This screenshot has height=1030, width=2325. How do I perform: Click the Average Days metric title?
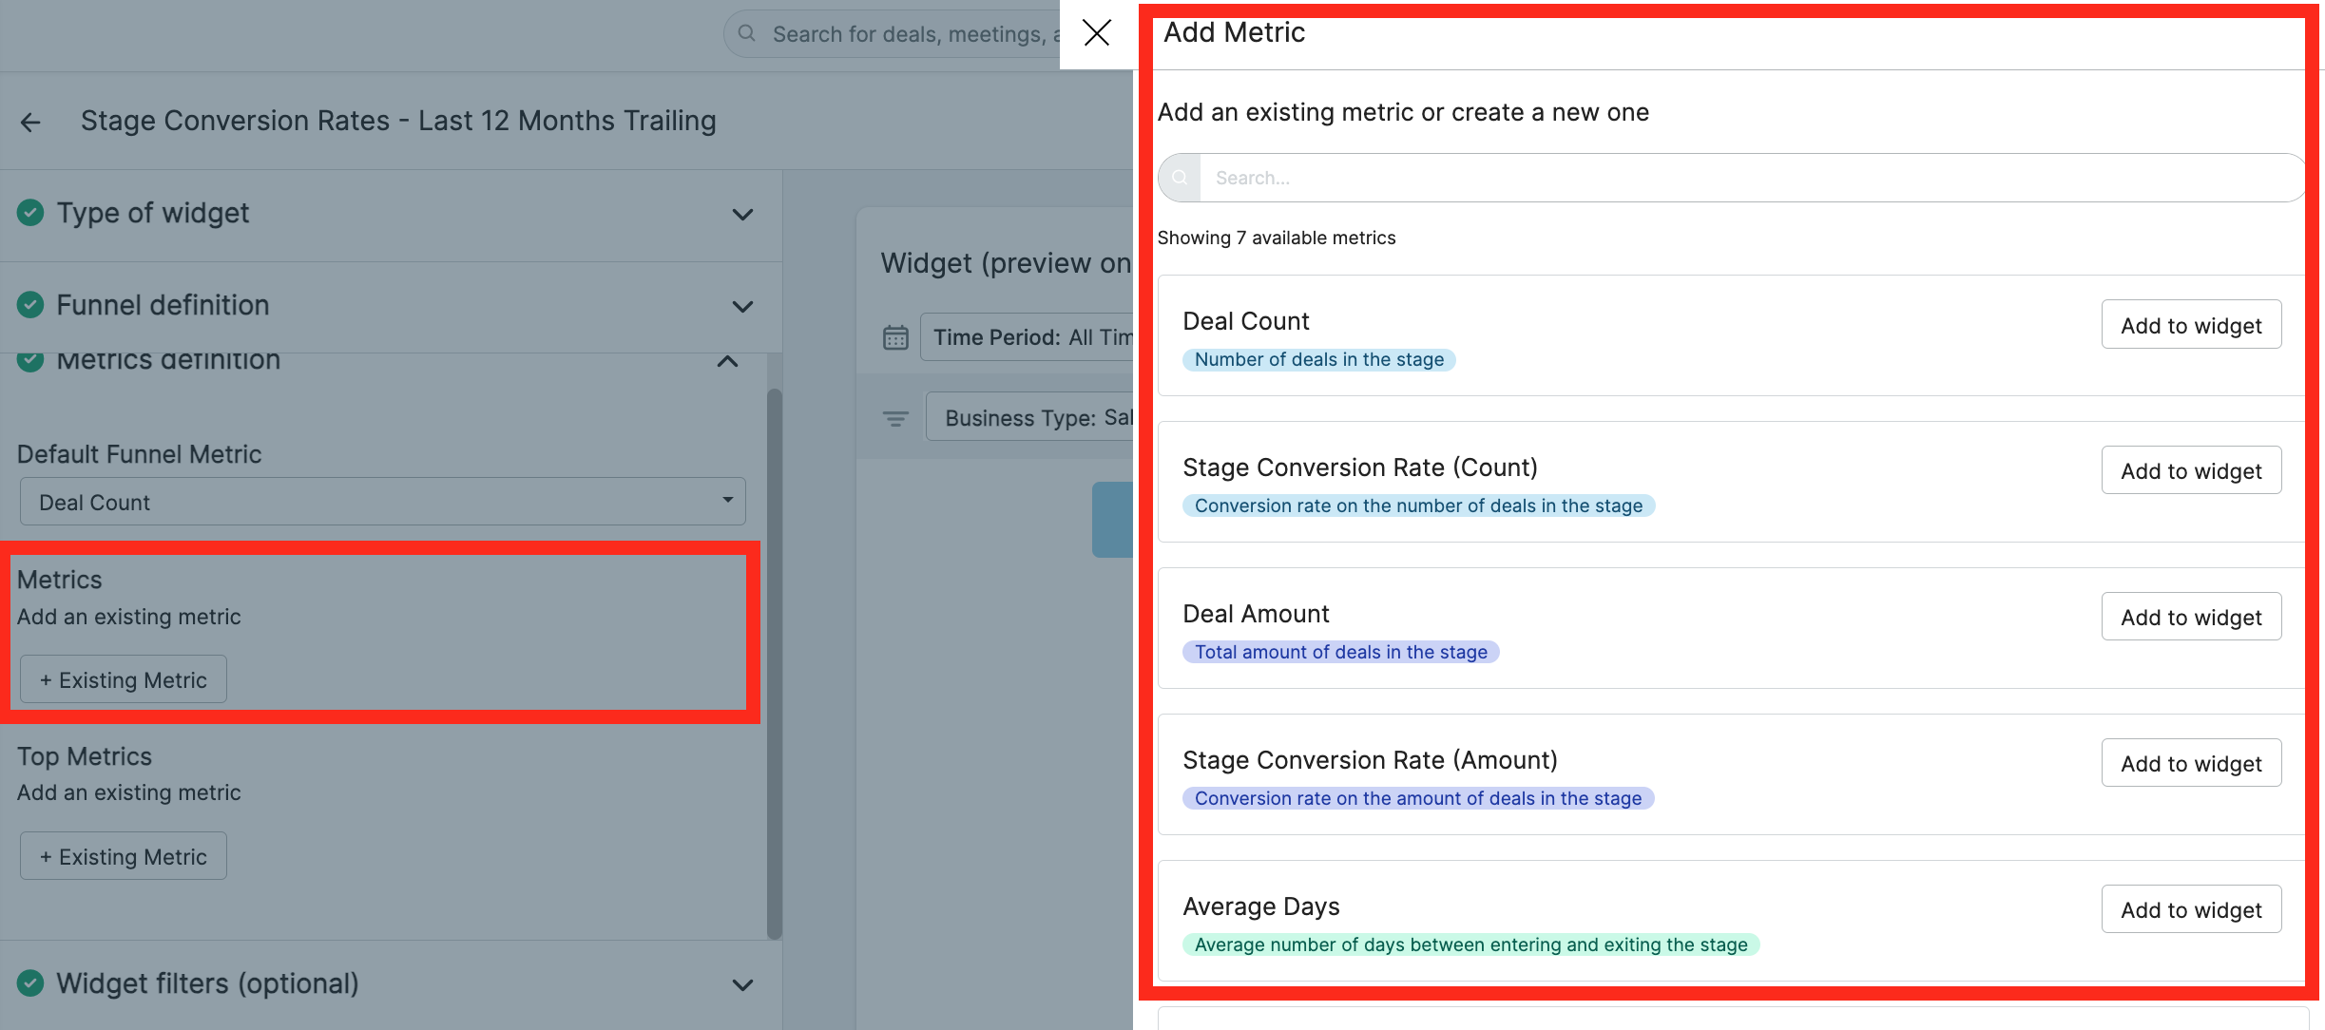click(1261, 906)
